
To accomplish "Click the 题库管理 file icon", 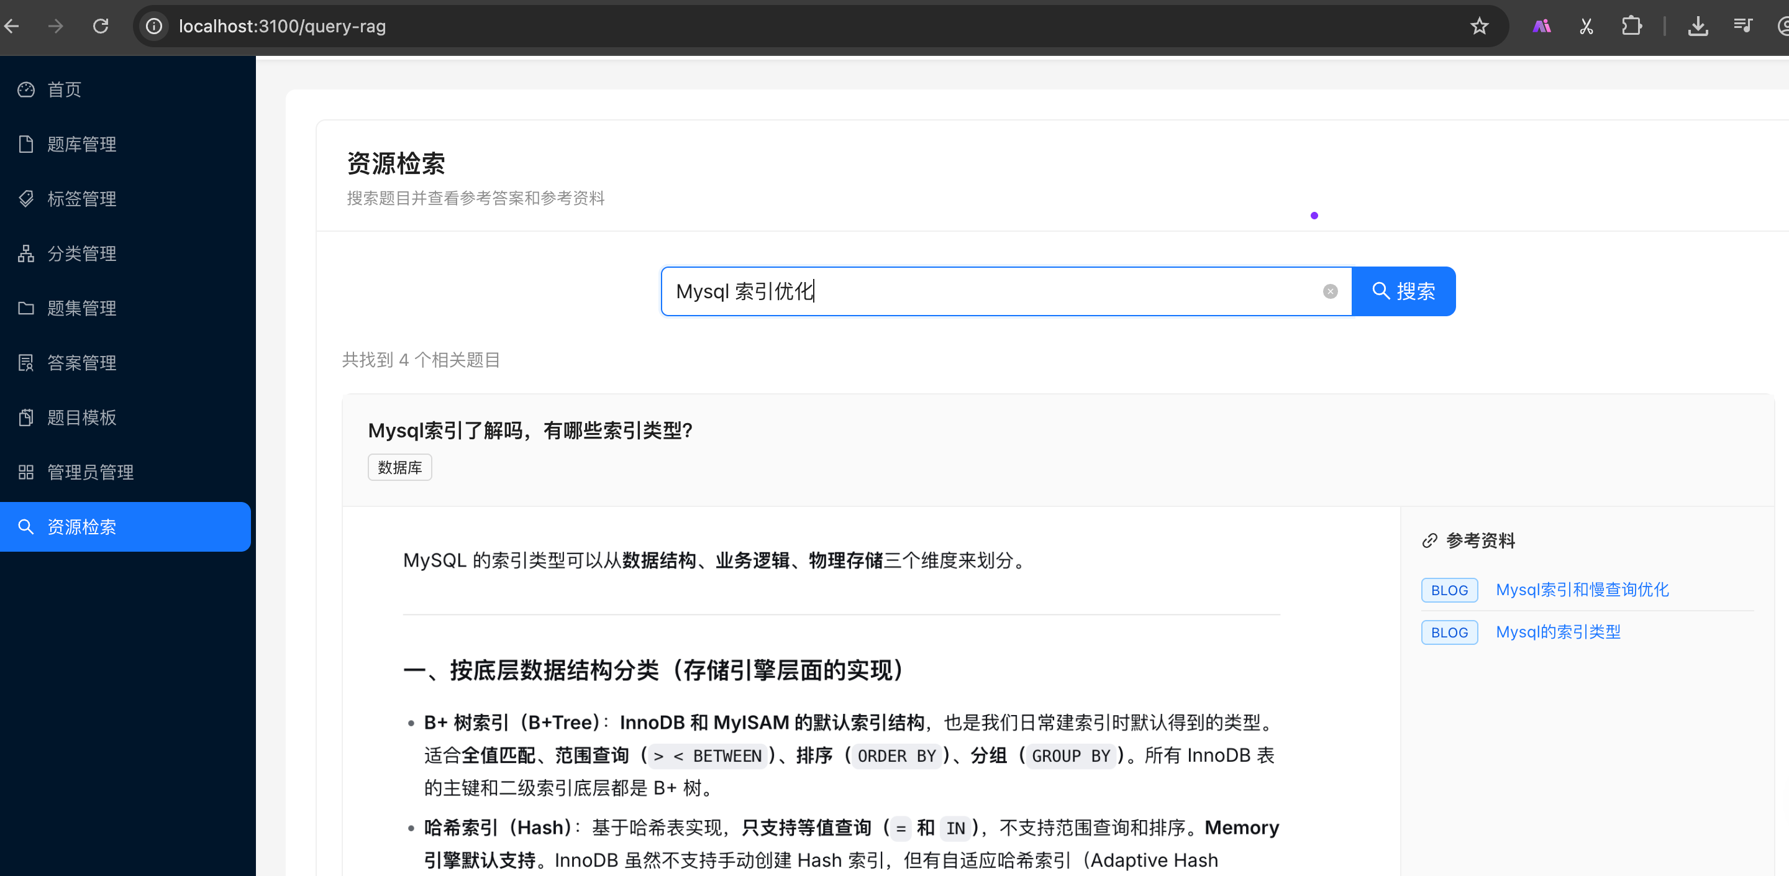I will (x=25, y=145).
